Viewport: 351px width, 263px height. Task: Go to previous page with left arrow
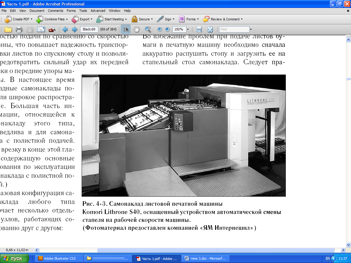click(65, 29)
